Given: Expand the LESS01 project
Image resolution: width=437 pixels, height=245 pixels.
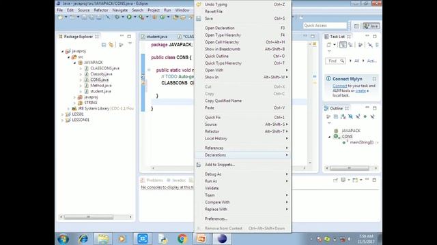Looking at the screenshot, I should coord(62,114).
